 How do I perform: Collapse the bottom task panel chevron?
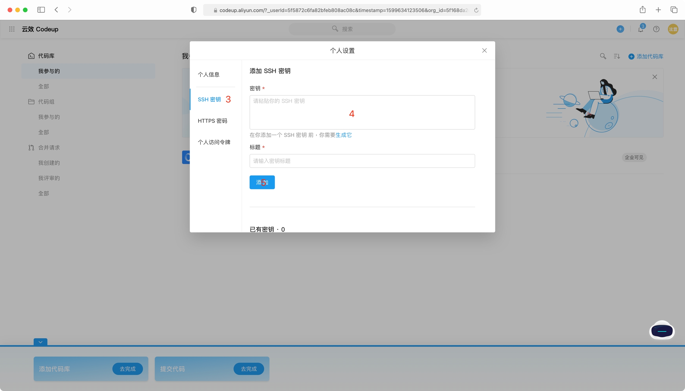point(40,342)
